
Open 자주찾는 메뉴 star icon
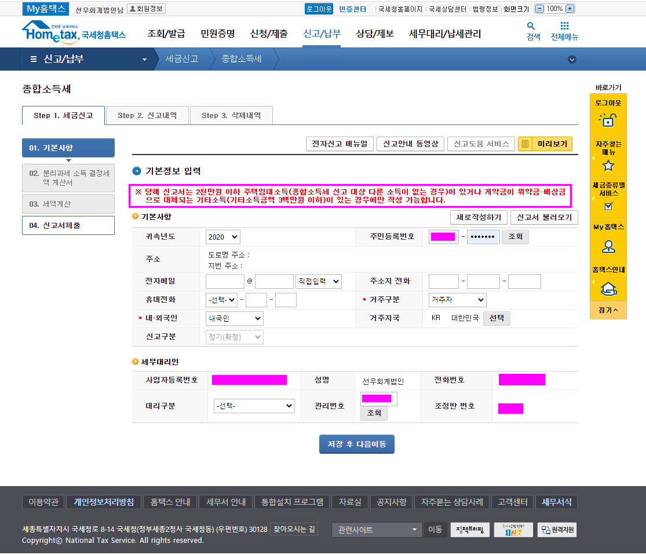click(608, 166)
